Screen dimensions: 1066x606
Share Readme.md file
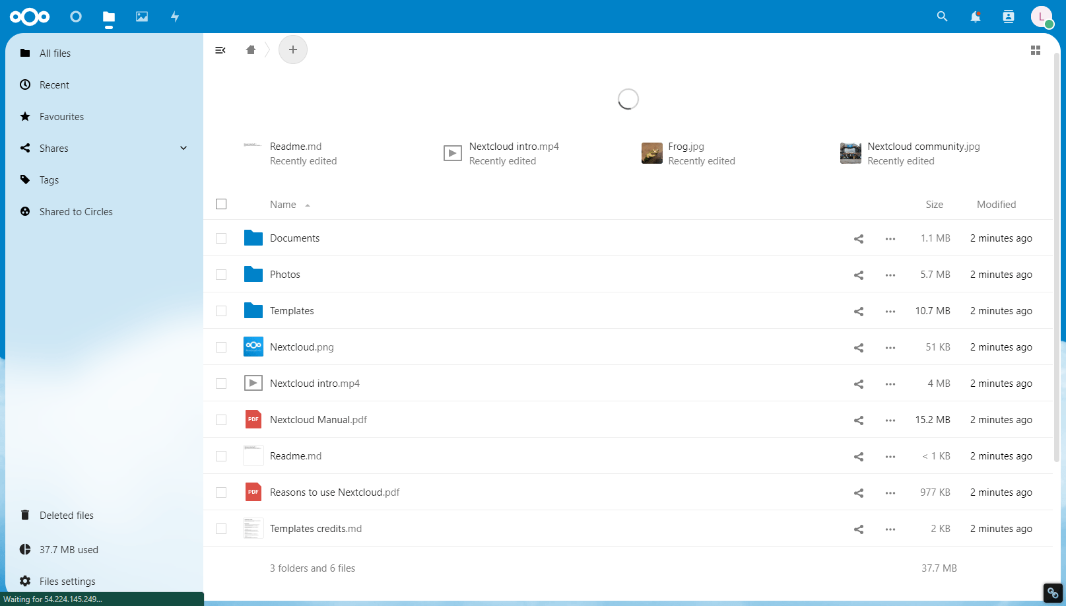coord(859,457)
